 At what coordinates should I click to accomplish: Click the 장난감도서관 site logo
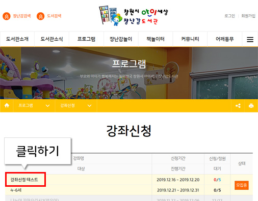coord(134,16)
